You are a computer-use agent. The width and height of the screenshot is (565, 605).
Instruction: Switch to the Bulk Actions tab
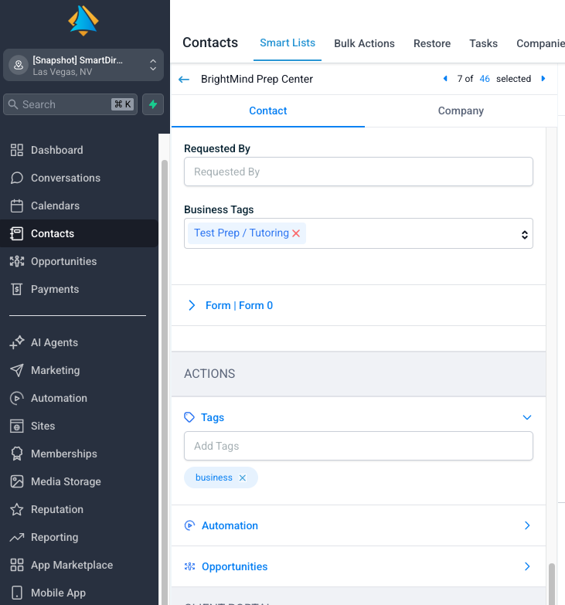click(x=364, y=43)
